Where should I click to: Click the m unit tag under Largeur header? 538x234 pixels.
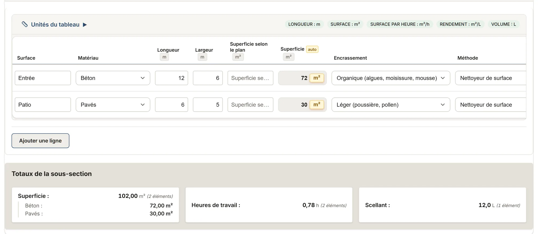click(202, 57)
